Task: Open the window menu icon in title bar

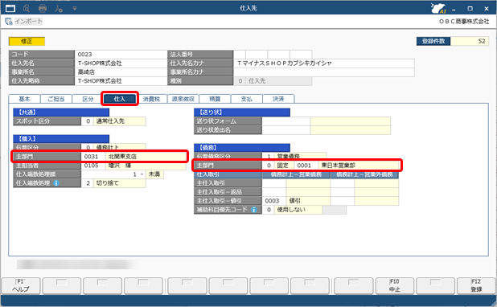Action: 10,8
